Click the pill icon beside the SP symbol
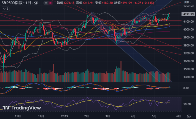 (47, 3)
